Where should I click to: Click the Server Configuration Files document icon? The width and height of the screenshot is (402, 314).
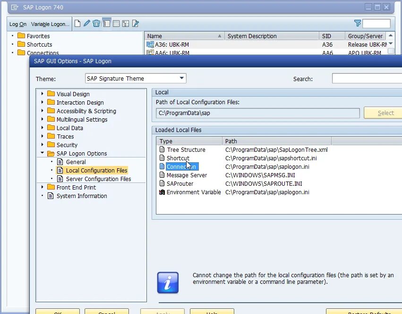[60, 179]
